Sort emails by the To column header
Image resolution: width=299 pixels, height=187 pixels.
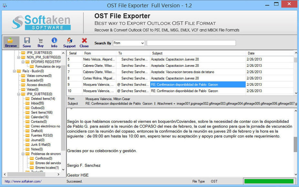click(x=133, y=53)
